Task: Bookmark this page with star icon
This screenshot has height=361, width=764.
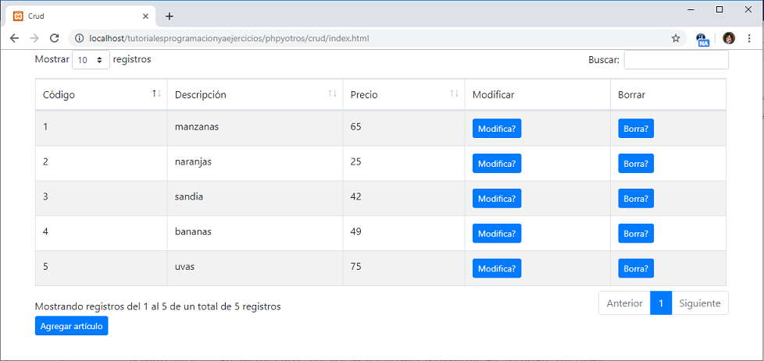Action: pyautogui.click(x=675, y=38)
